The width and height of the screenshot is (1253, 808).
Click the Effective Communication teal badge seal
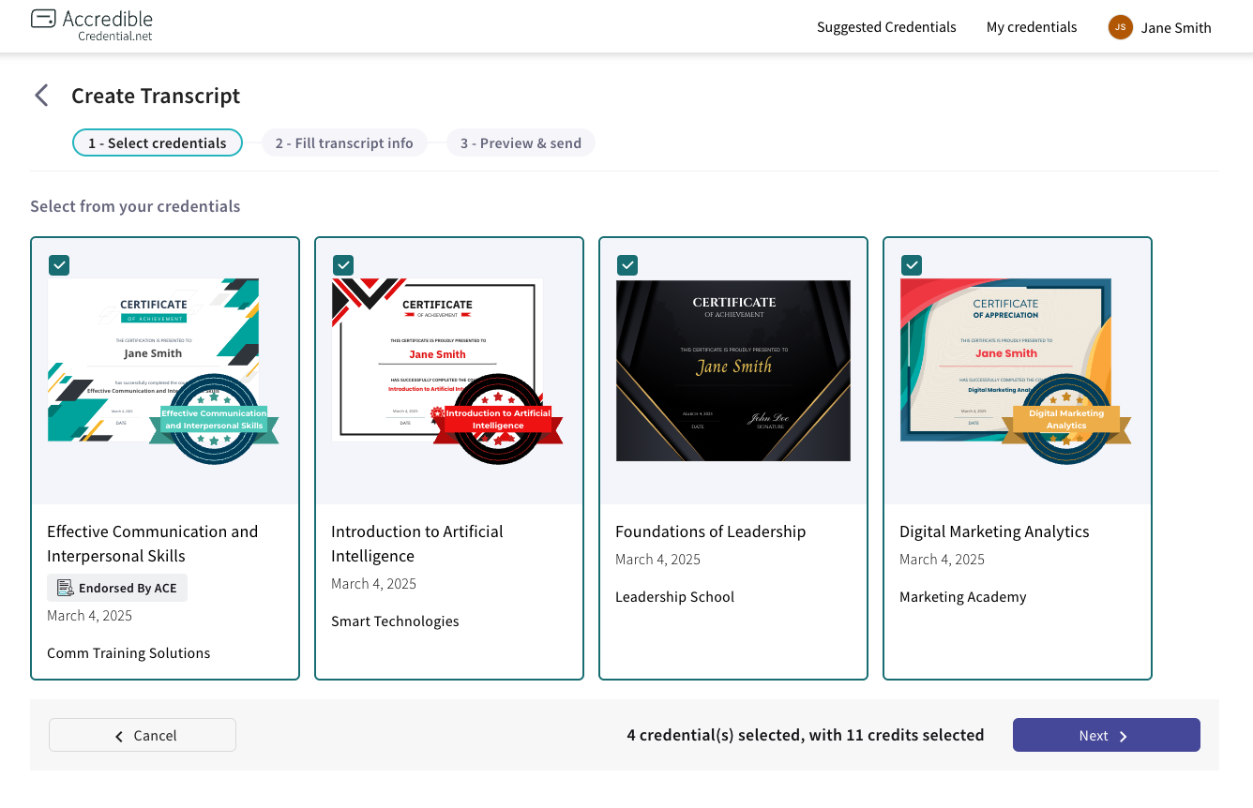[214, 419]
